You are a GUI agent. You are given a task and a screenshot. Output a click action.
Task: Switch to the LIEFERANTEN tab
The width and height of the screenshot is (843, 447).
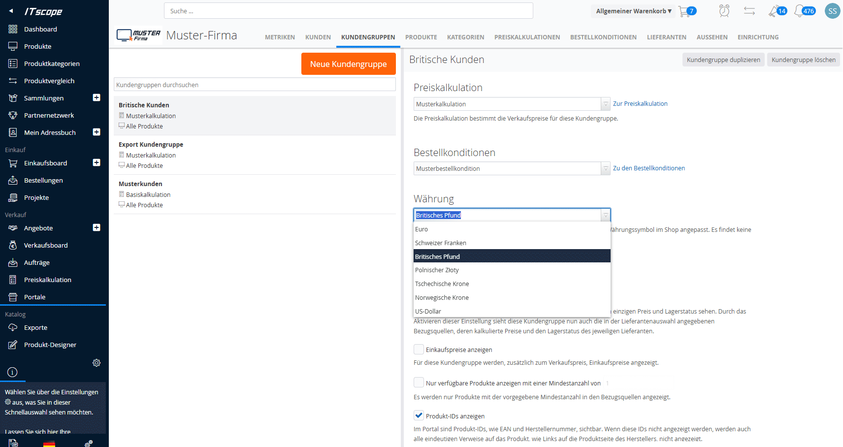[x=666, y=37]
